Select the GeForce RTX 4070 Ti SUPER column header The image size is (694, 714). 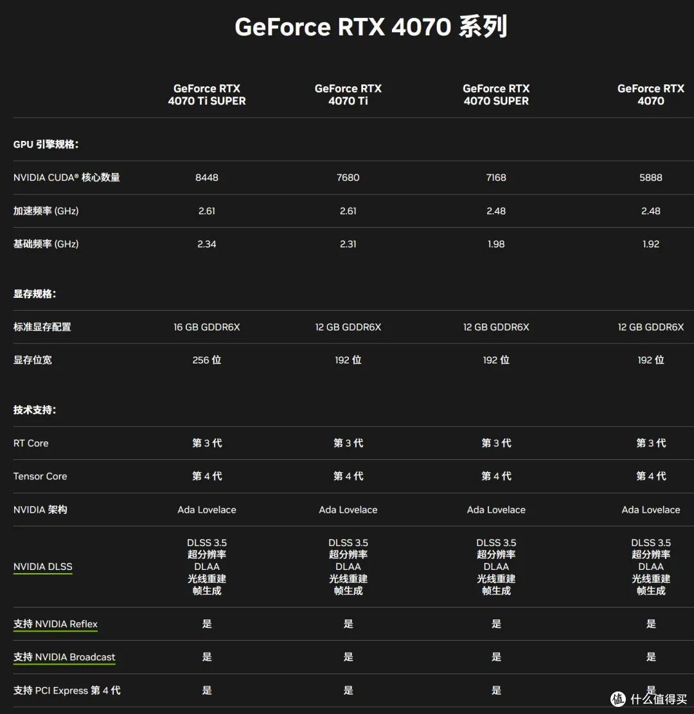207,95
